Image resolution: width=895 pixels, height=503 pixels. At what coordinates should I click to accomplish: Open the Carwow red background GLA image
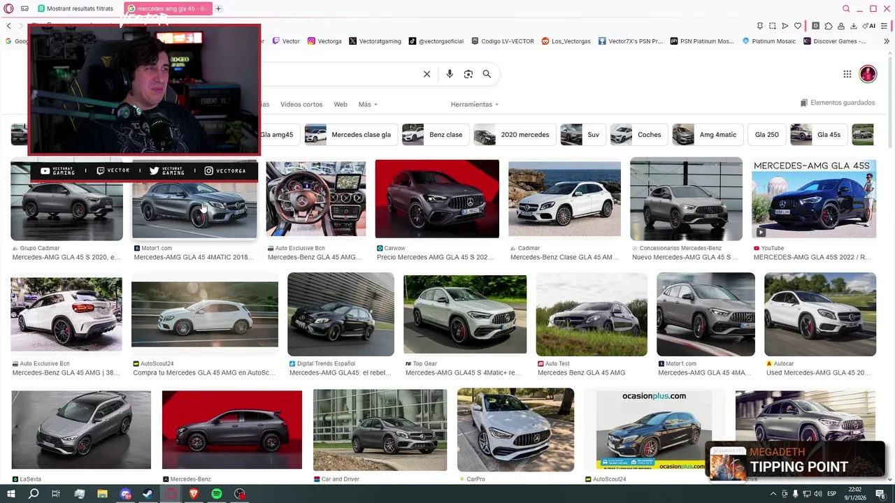point(437,199)
